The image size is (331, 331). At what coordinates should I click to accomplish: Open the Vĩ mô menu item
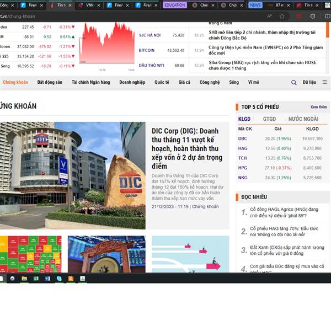(254, 82)
